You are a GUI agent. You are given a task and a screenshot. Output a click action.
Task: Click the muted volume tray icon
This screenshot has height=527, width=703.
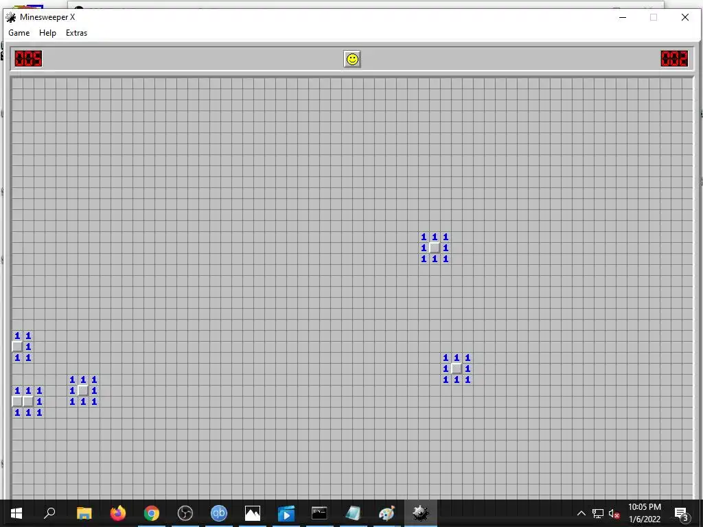coord(614,513)
